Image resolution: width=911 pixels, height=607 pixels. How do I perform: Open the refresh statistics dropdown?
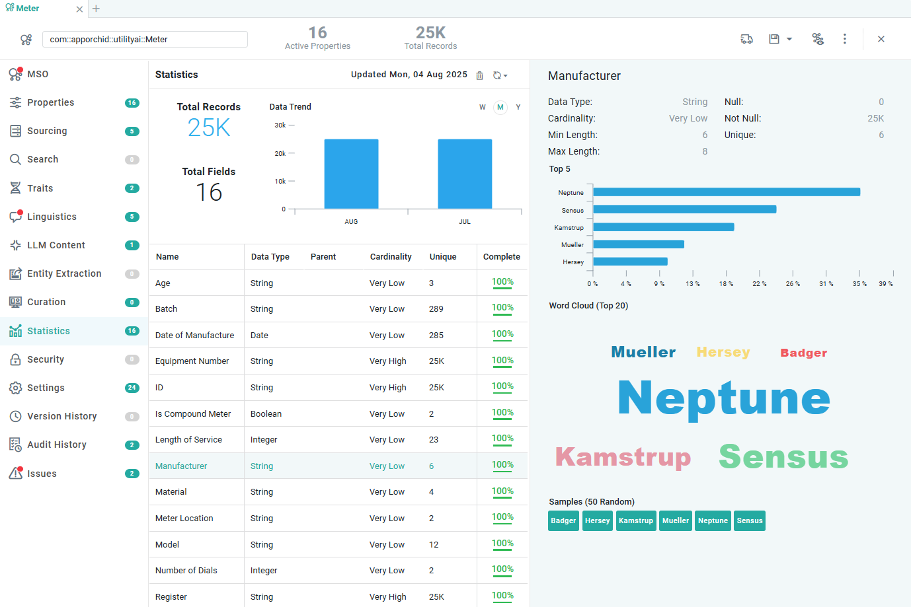pyautogui.click(x=500, y=75)
